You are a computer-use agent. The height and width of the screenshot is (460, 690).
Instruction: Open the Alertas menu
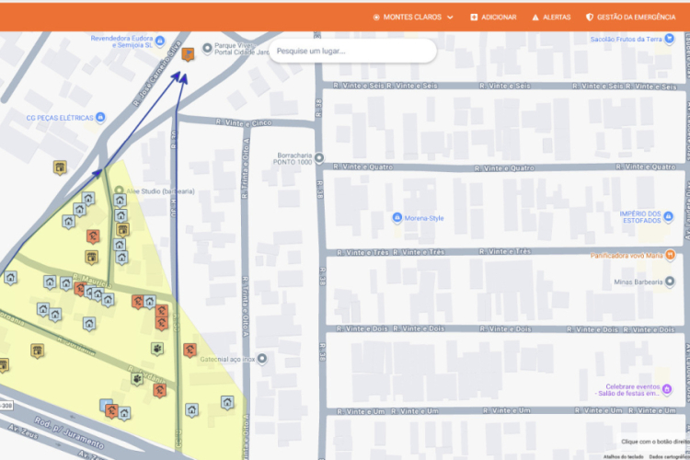[551, 17]
